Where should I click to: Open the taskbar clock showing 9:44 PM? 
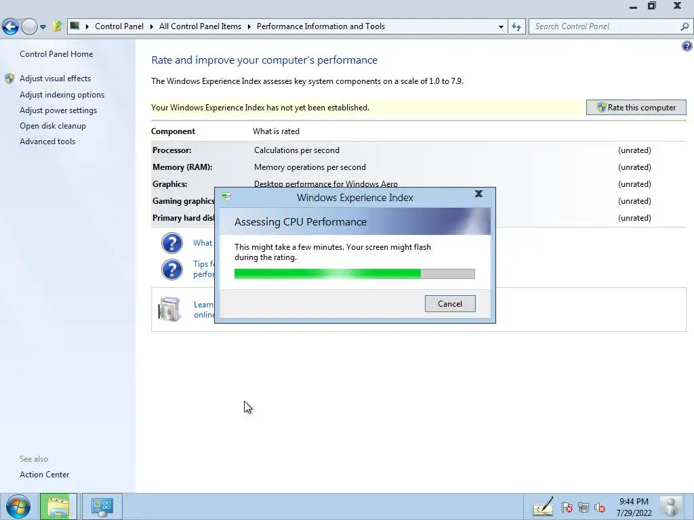634,507
